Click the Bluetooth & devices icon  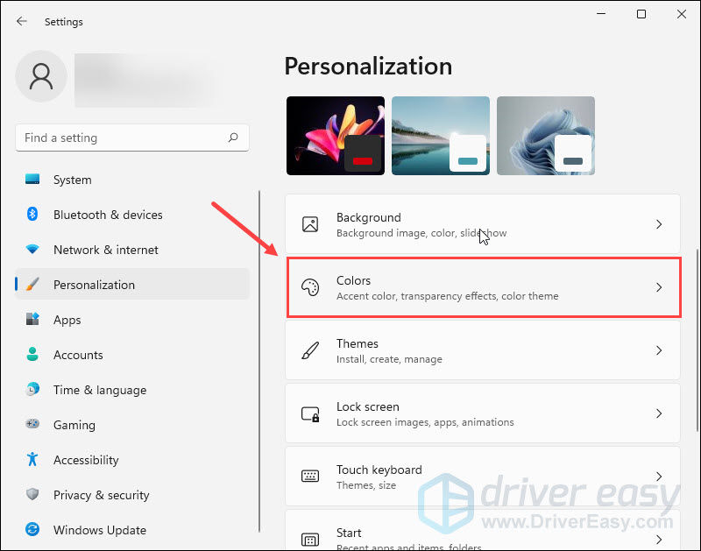tap(30, 215)
